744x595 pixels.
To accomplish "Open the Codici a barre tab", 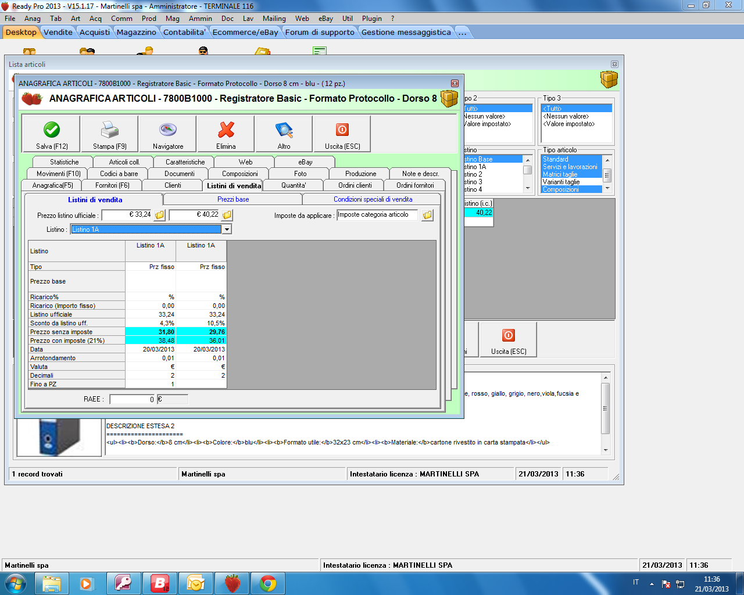I will point(119,174).
